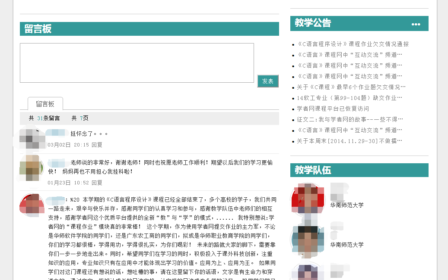Image resolution: width=448 pixels, height=280 pixels.
Task: Click first teacher photo in 教学队伍
Action: pos(308,198)
